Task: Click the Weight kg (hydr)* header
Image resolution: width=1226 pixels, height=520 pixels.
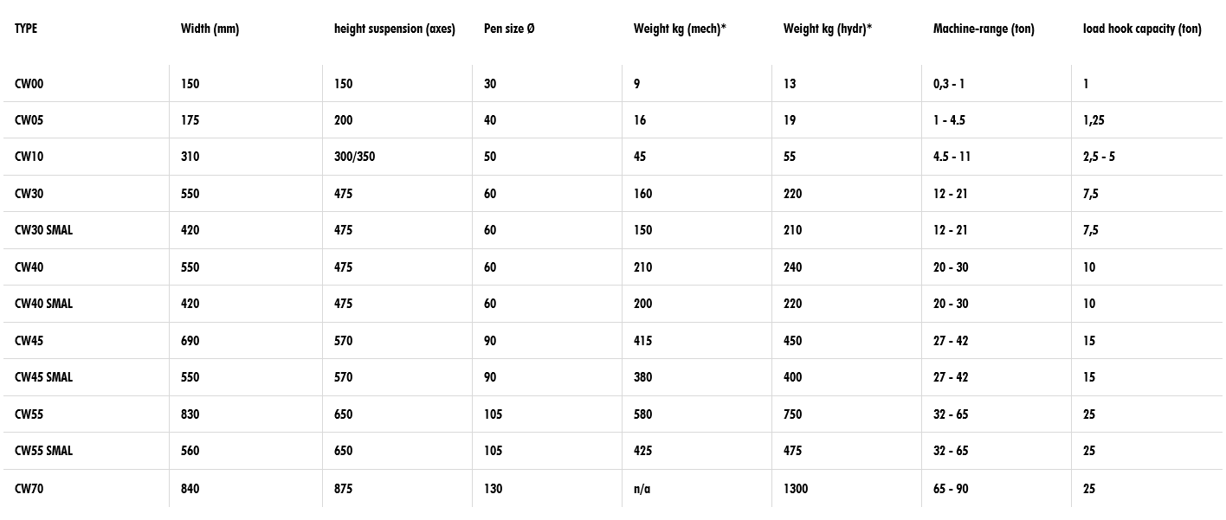Action: [x=828, y=29]
